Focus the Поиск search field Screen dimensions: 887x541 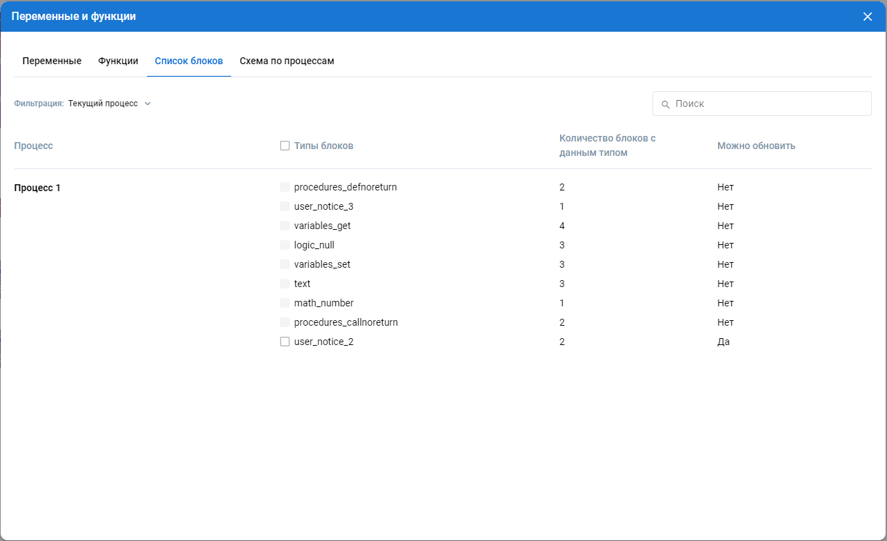coord(762,104)
